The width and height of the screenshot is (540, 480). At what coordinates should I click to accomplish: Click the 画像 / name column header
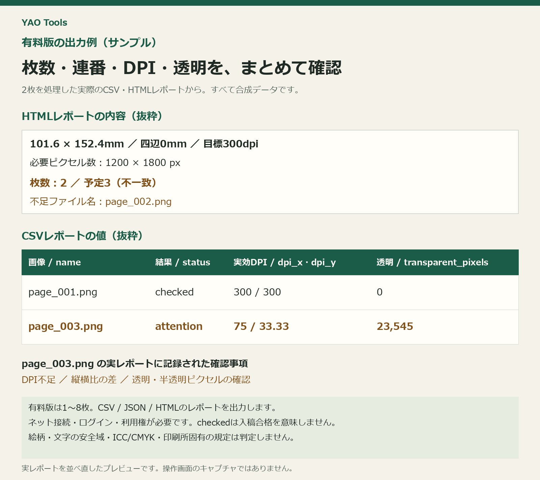pos(55,262)
